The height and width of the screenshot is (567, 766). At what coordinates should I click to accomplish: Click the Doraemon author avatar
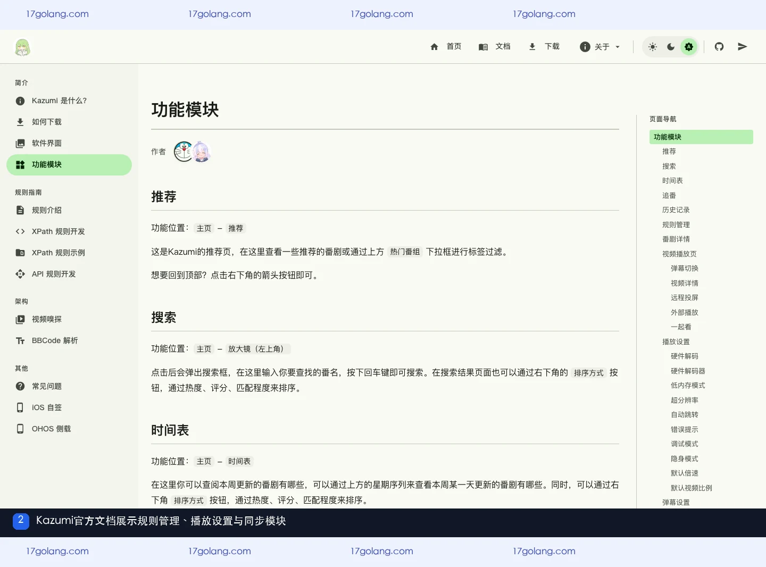pyautogui.click(x=184, y=152)
